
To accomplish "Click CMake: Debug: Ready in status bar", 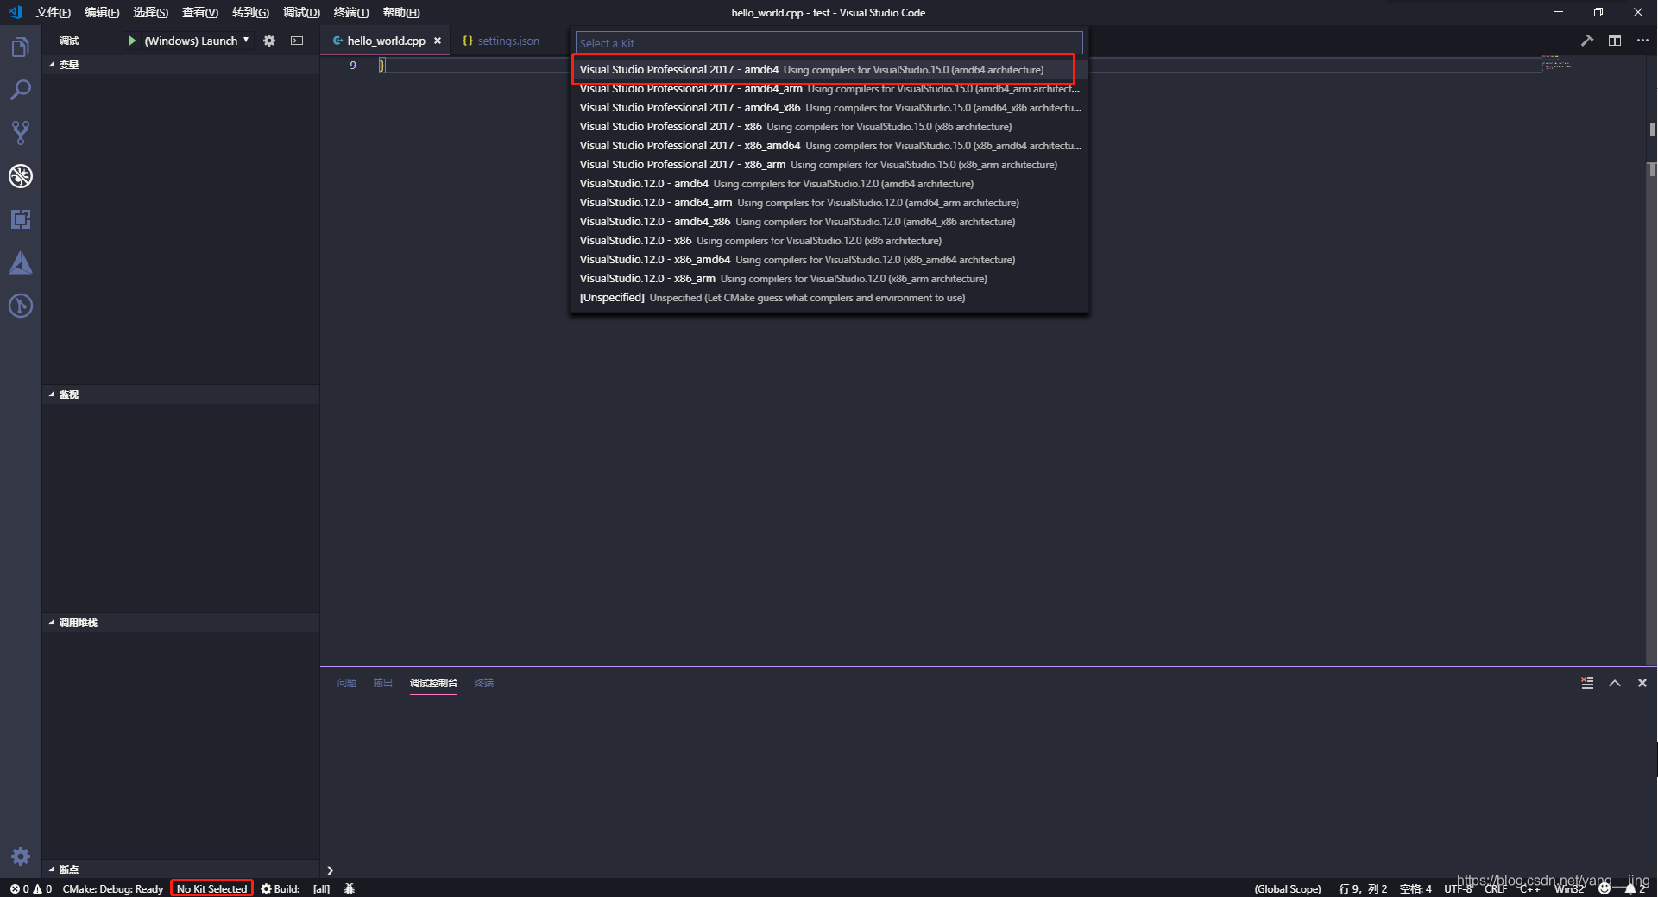I will click(x=113, y=888).
